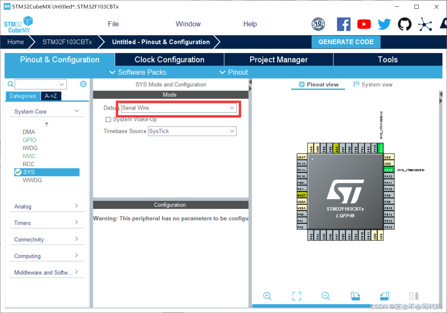Click the greyed-out split view icon
This screenshot has width=447, height=313.
(414, 296)
